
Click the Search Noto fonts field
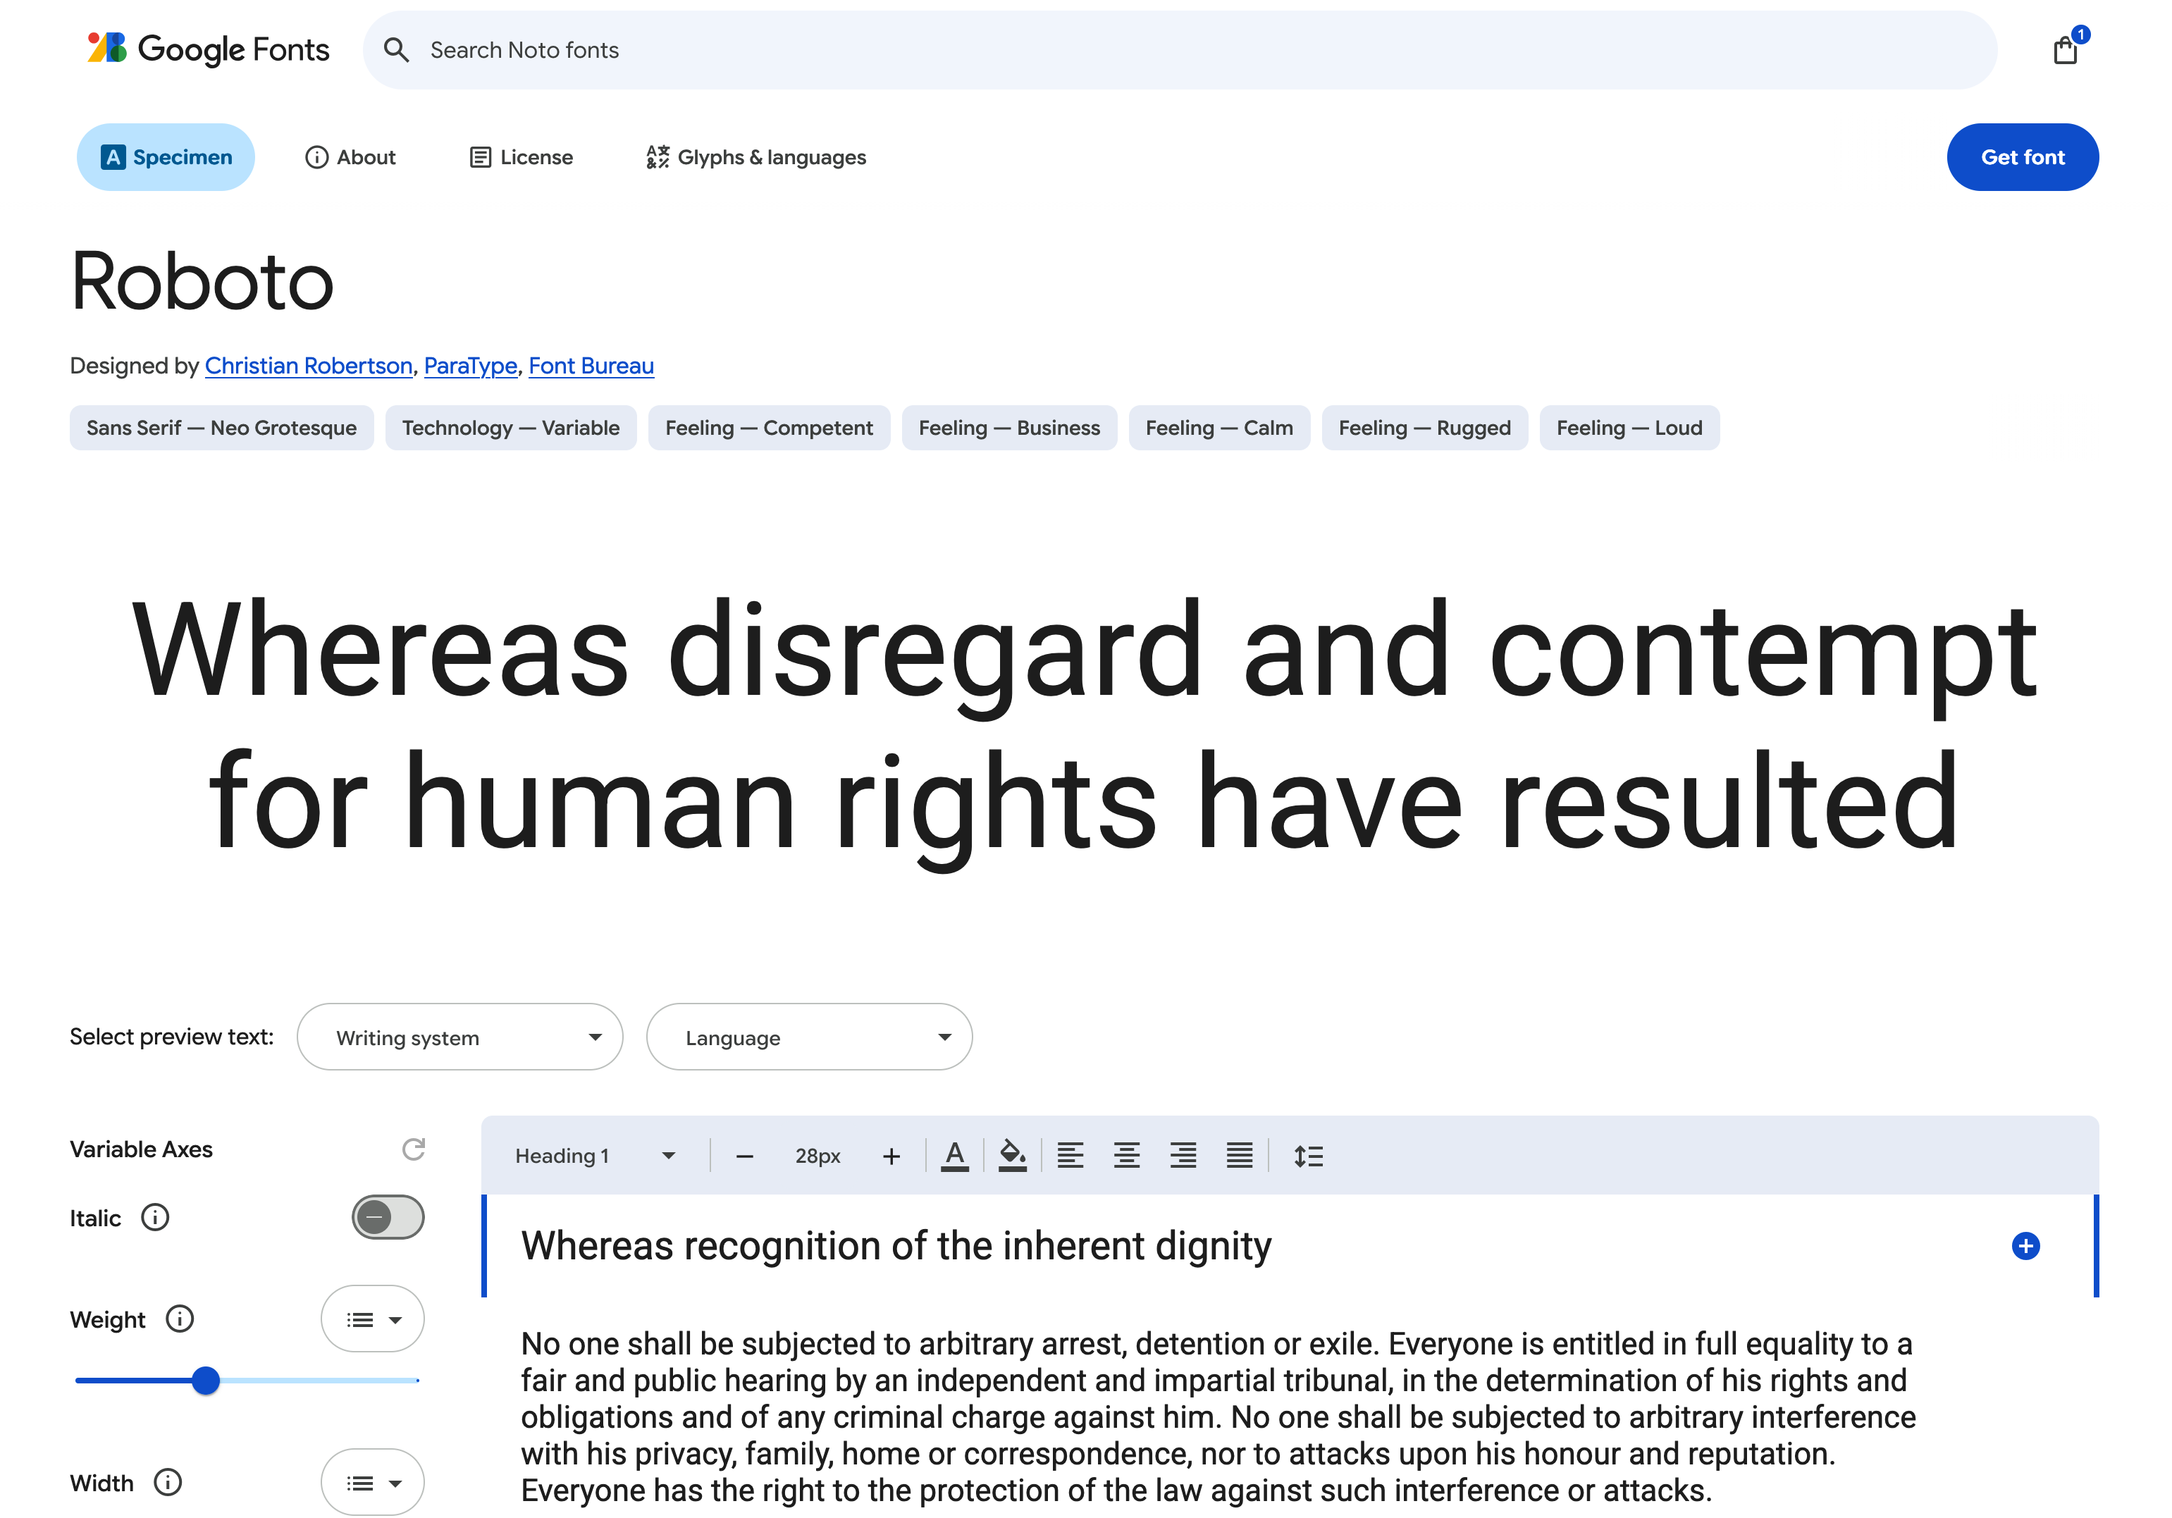pyautogui.click(x=1180, y=50)
